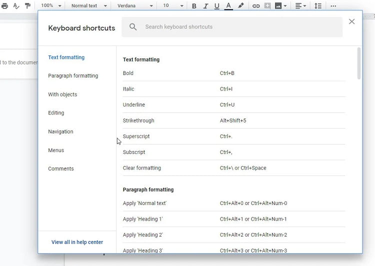Open View all in help center link
Viewport: 375px width, 266px height.
click(x=77, y=242)
